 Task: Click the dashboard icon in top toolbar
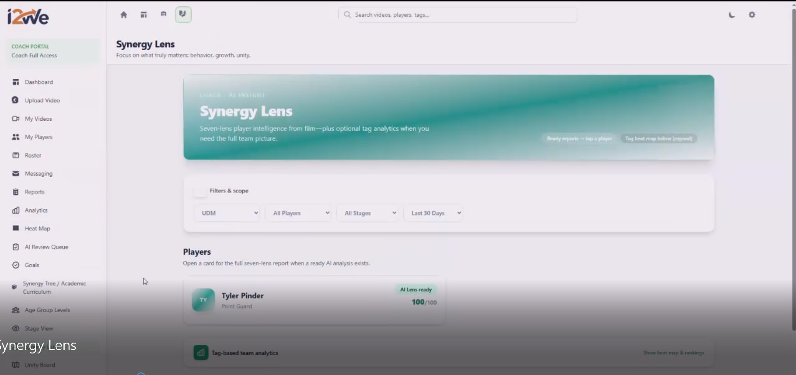pos(144,15)
